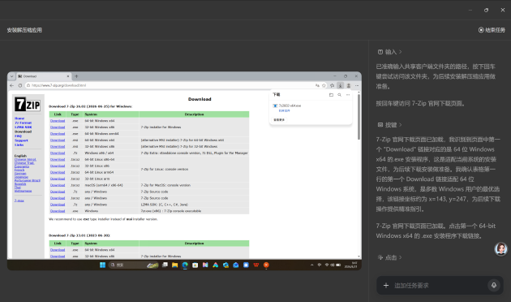Reload the page with the refresh icon
Viewport: 511px width, 302px height.
[20, 85]
